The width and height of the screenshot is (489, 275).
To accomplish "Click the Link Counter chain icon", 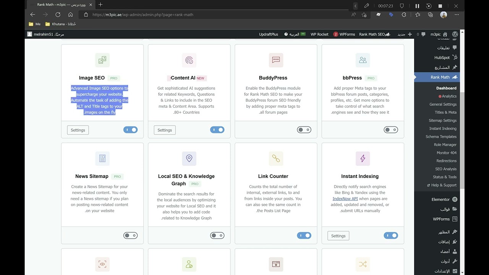I will [x=276, y=159].
